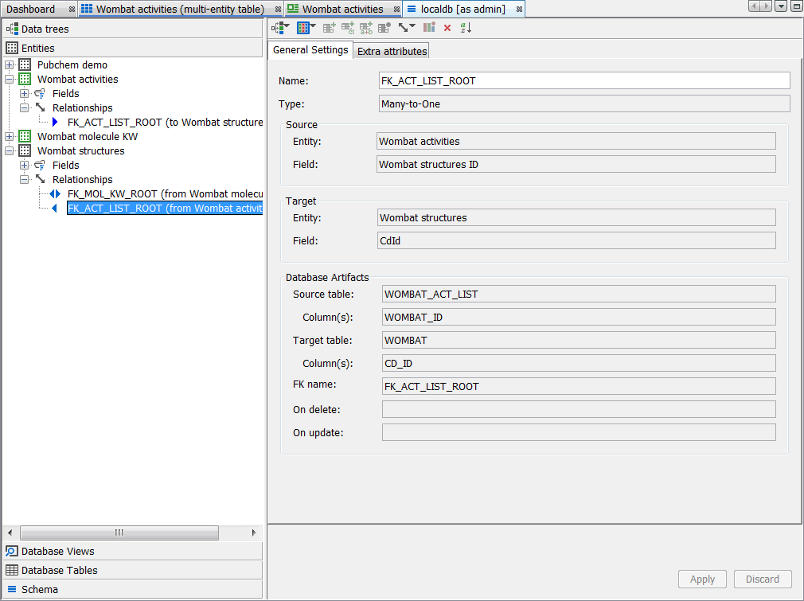Select FK_MOL_KW_ROOT relationship in tree
The width and height of the screenshot is (804, 601).
coord(159,194)
